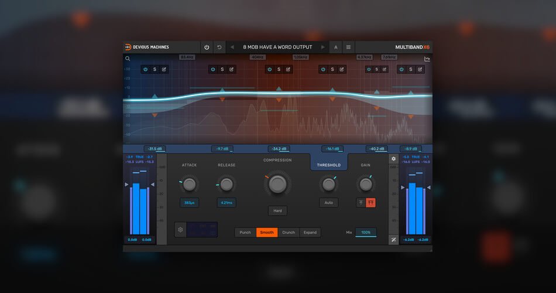Click the Mix 100% slider field

click(x=366, y=233)
